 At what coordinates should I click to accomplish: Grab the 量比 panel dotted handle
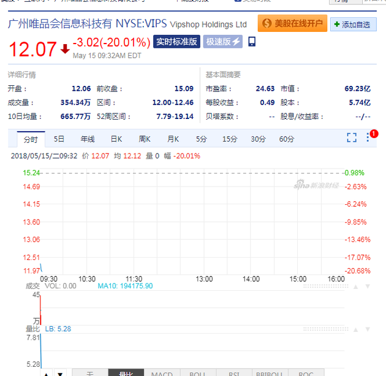(x=326, y=329)
